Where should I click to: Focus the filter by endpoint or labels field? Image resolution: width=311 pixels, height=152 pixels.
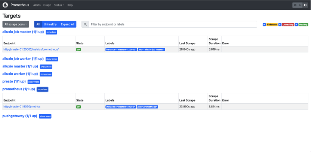173,24
